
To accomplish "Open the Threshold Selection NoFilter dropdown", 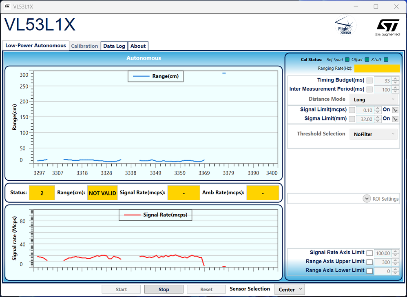I will [373, 134].
